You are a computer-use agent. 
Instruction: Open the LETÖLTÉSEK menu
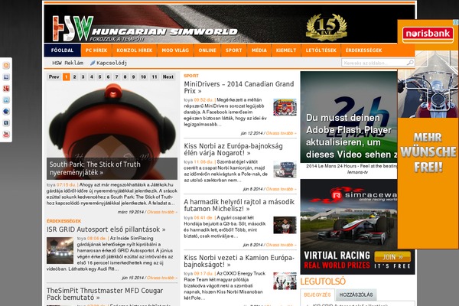point(321,50)
